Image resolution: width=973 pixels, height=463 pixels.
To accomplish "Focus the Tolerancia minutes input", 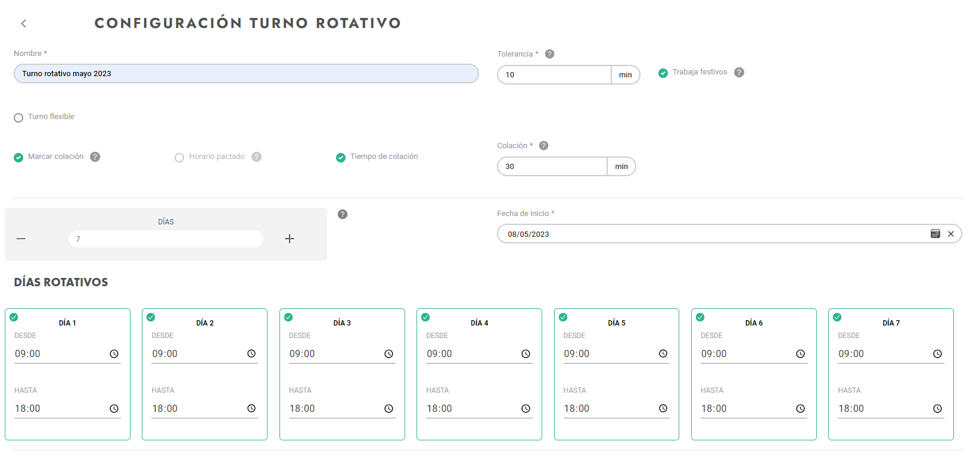I will (554, 75).
